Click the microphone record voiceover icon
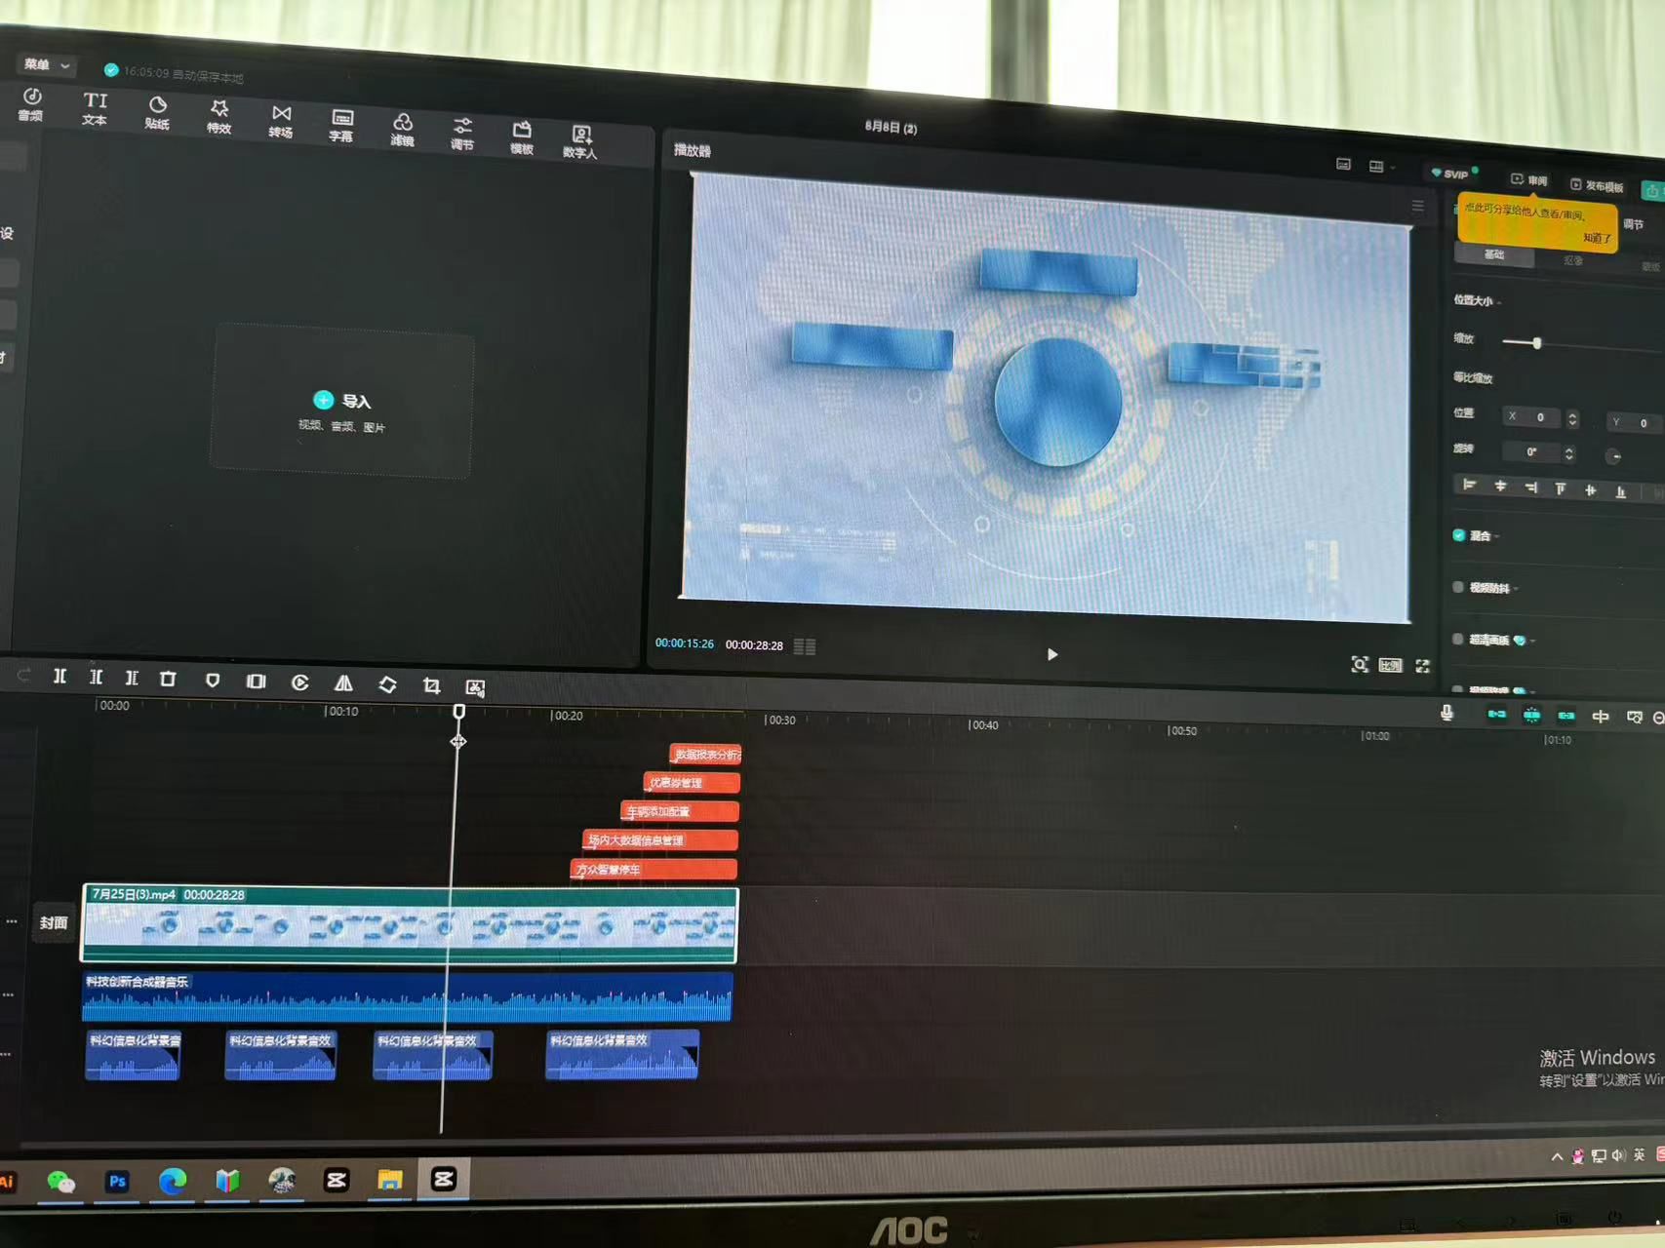Image resolution: width=1665 pixels, height=1248 pixels. pyautogui.click(x=1447, y=714)
